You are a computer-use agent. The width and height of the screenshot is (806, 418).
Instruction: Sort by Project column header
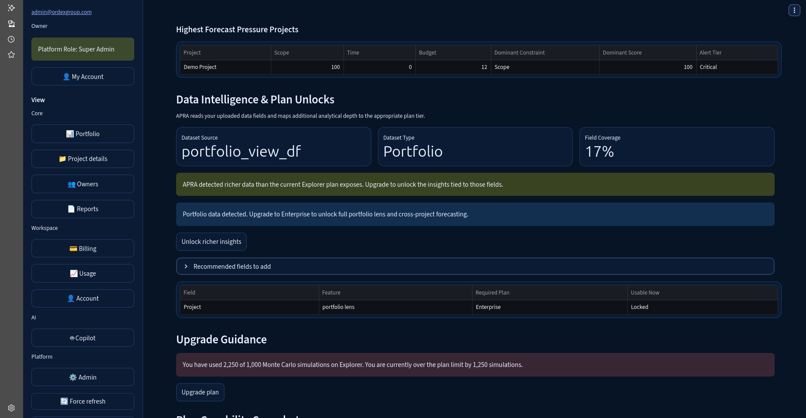225,52
